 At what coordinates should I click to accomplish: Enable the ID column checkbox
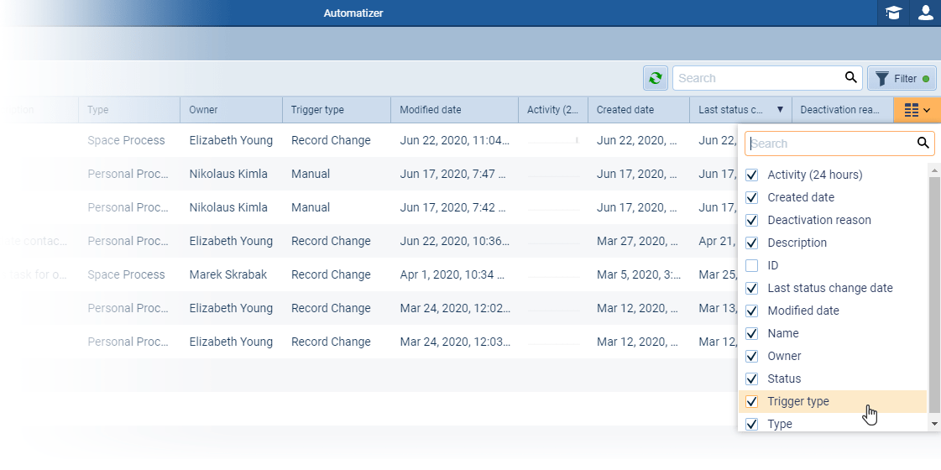752,265
